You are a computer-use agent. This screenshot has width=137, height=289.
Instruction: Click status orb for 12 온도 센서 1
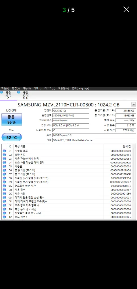coord(4,217)
